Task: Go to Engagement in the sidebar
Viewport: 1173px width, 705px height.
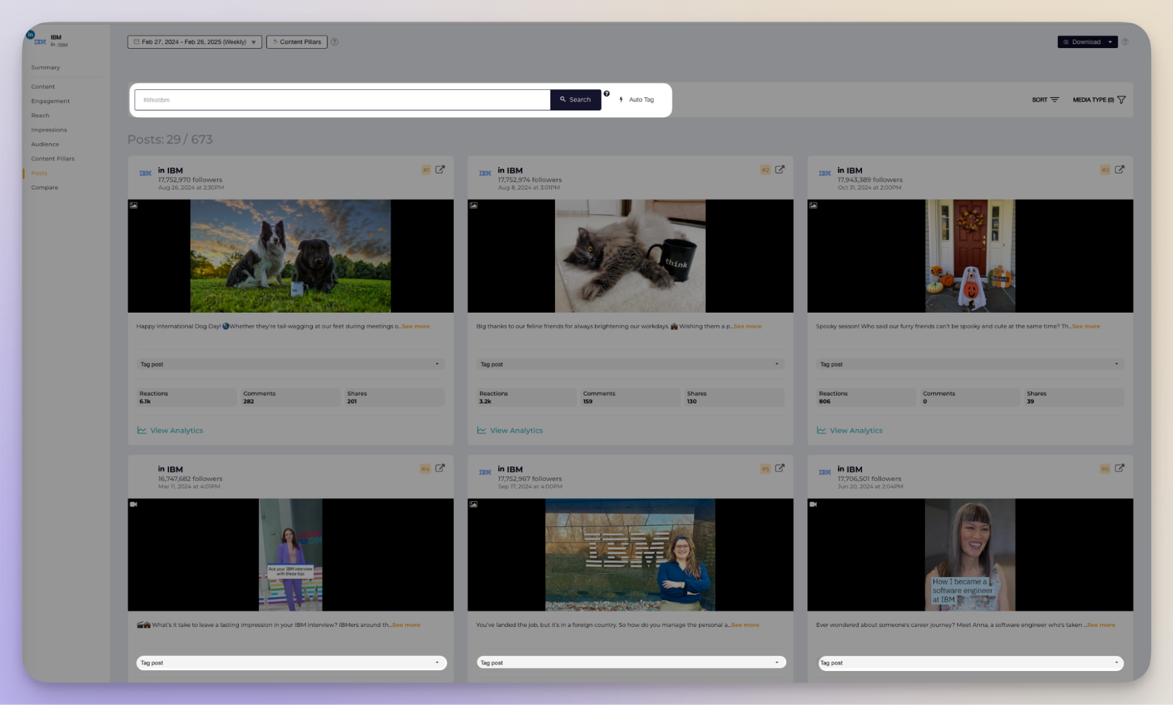Action: tap(50, 101)
